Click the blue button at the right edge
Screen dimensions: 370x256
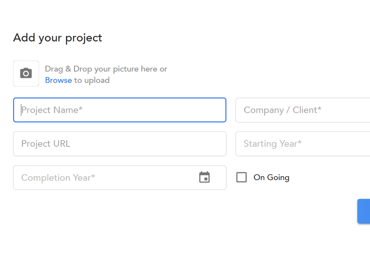pyautogui.click(x=364, y=211)
